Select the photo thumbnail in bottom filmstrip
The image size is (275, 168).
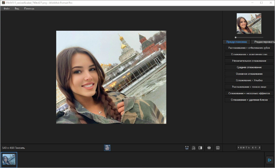[x=9, y=159]
